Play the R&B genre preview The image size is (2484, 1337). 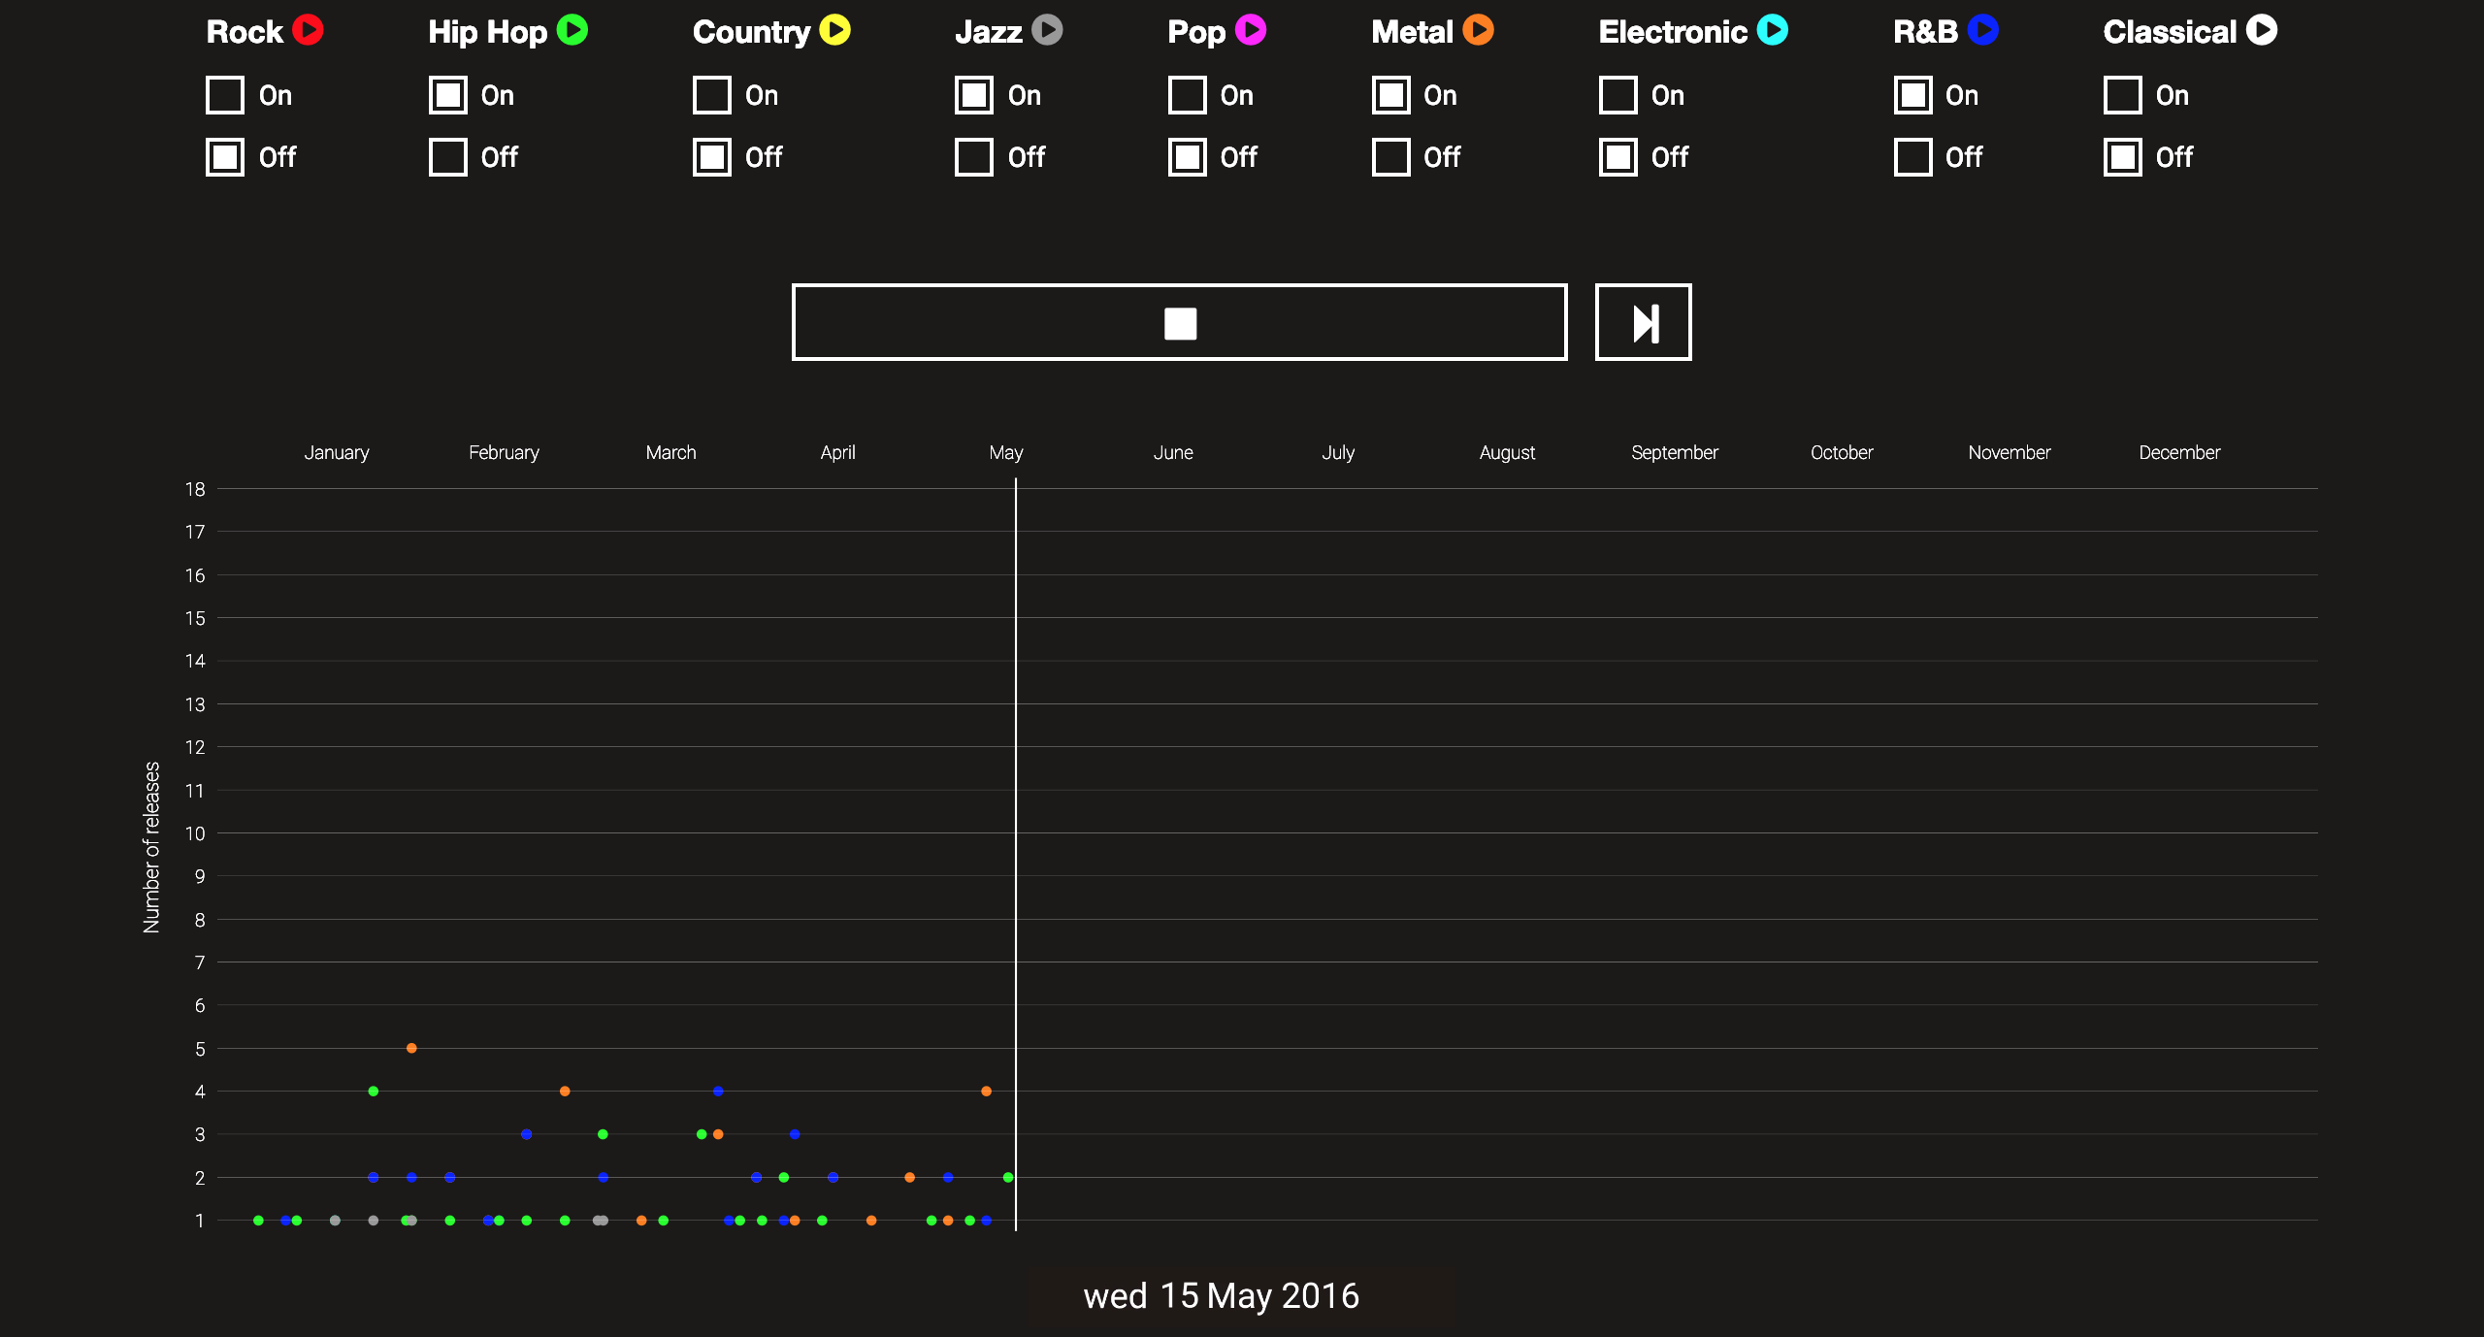point(1984,30)
